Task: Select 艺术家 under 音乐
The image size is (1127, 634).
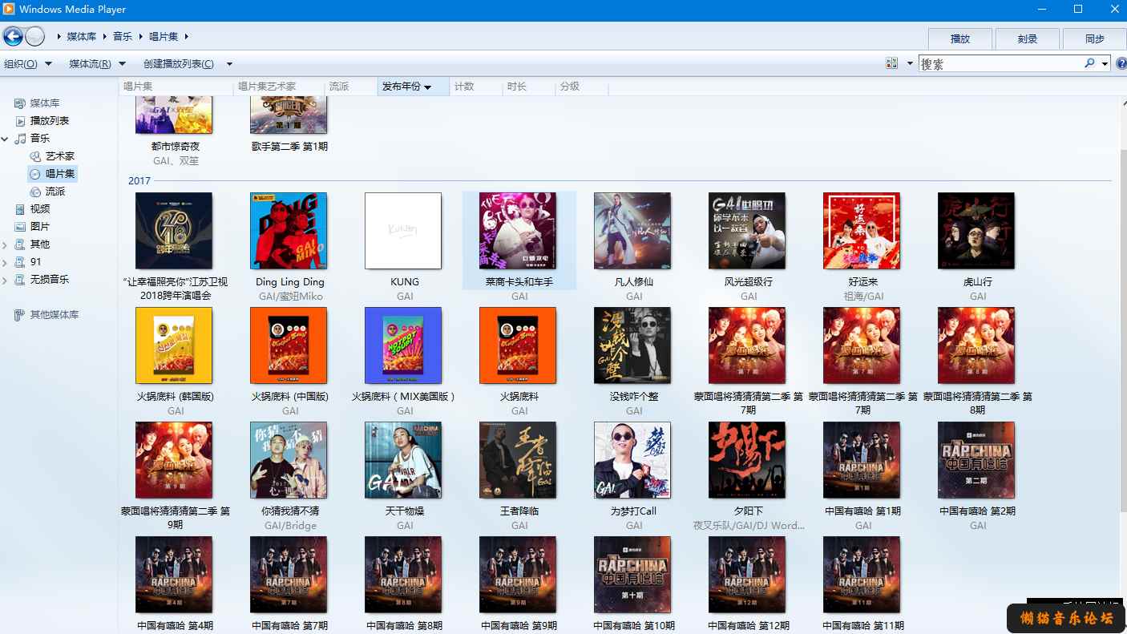Action: 60,156
